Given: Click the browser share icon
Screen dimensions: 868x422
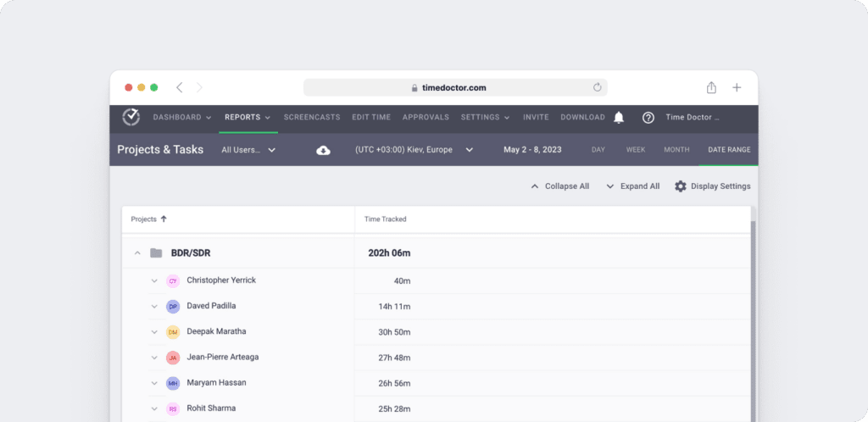Looking at the screenshot, I should point(711,87).
